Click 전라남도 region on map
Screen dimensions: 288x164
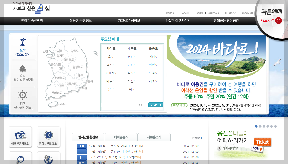tap(57, 93)
